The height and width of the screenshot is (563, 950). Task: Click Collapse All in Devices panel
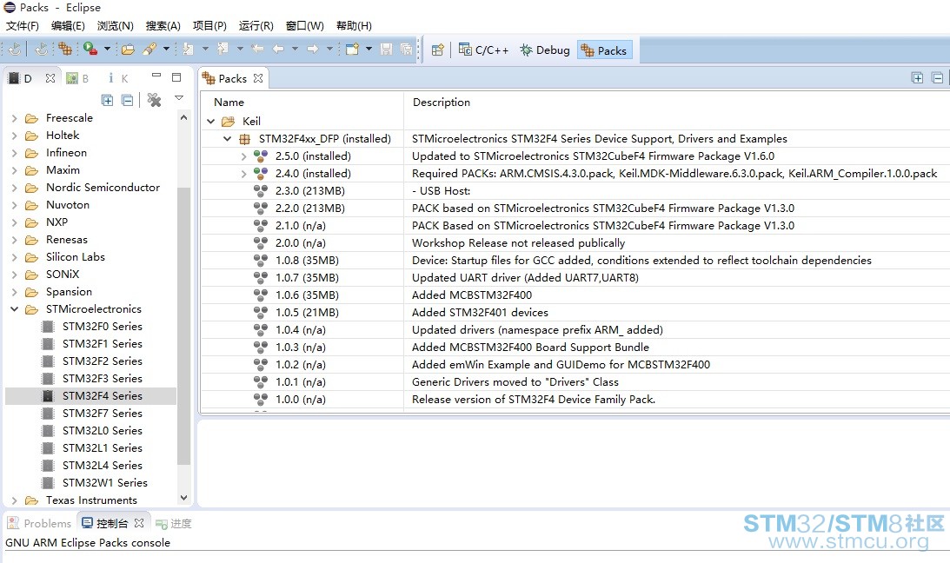point(127,100)
